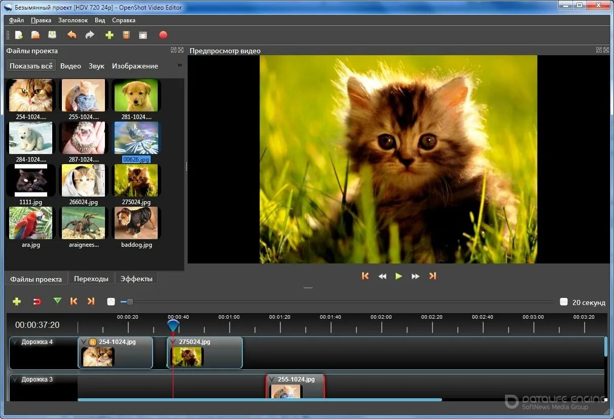
Task: Toggle snapping with the magnet icon
Action: coord(37,301)
